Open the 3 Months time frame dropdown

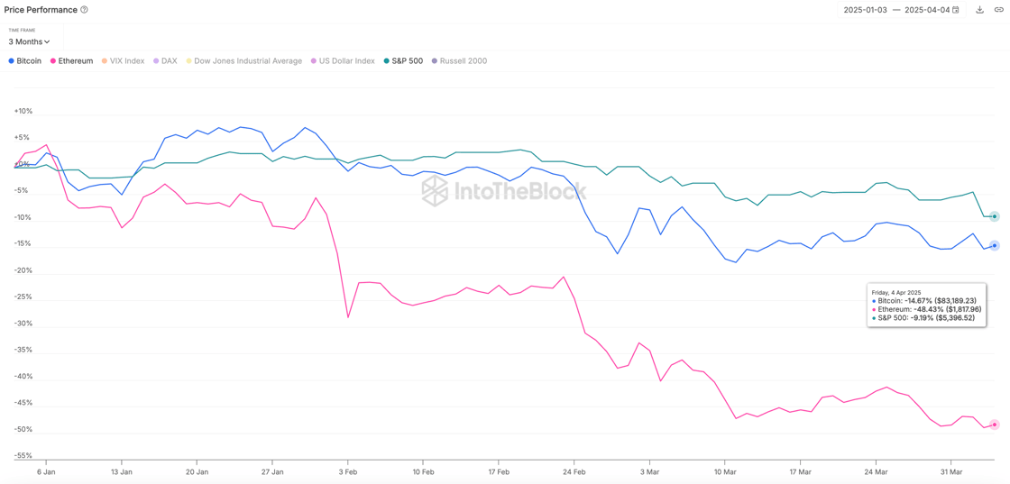[29, 41]
